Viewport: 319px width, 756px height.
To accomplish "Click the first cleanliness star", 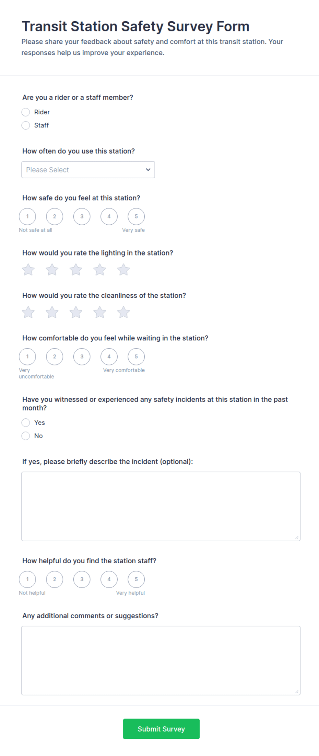I will click(28, 312).
